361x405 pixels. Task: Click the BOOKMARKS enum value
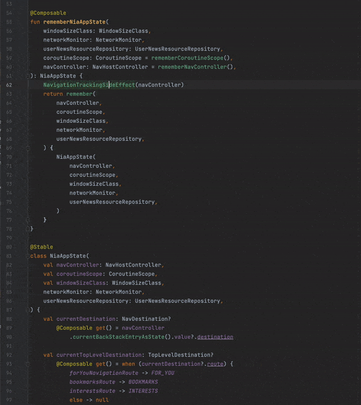point(143,382)
